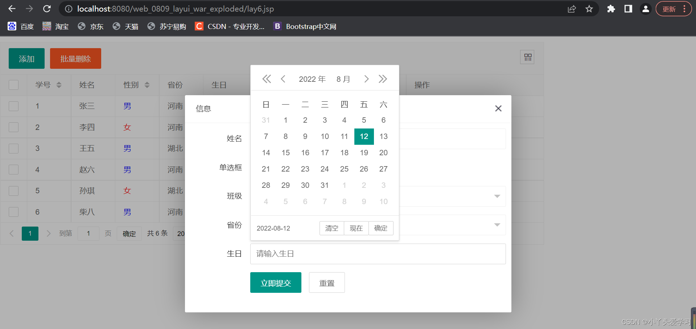Click the 请输入生日 input field
The width and height of the screenshot is (696, 329).
(x=378, y=254)
